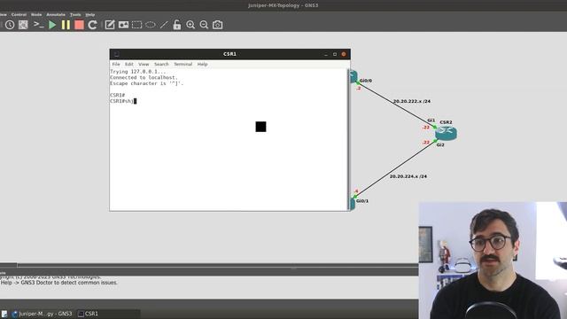
Task: Take a screenshot with camera icon
Action: click(217, 25)
